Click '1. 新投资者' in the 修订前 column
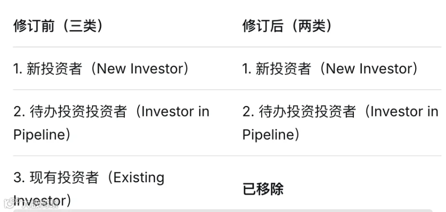The height and width of the screenshot is (212, 446). (x=48, y=69)
